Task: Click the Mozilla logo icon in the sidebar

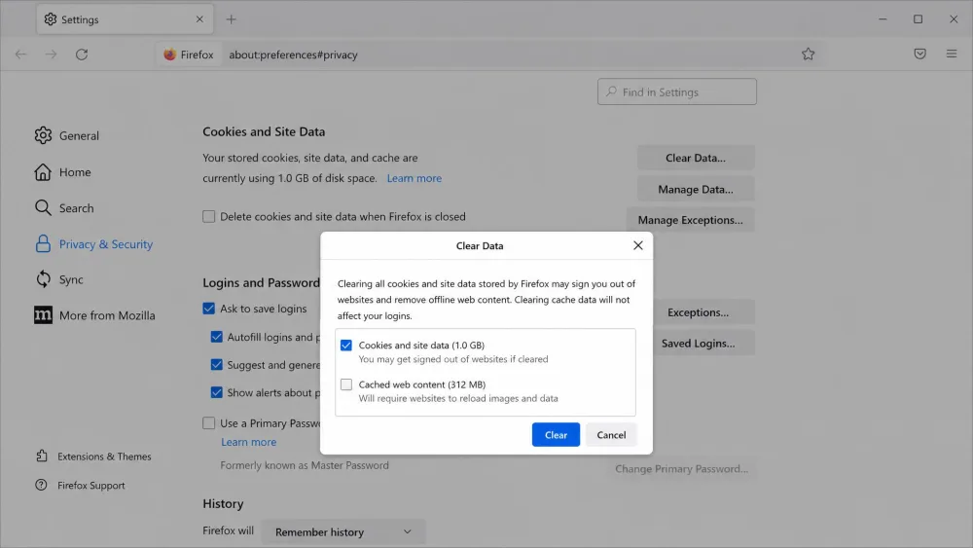Action: 43,315
